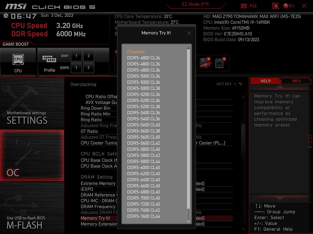Toggle XMP profile 1
The height and width of the screenshot is (234, 313).
click(x=76, y=56)
